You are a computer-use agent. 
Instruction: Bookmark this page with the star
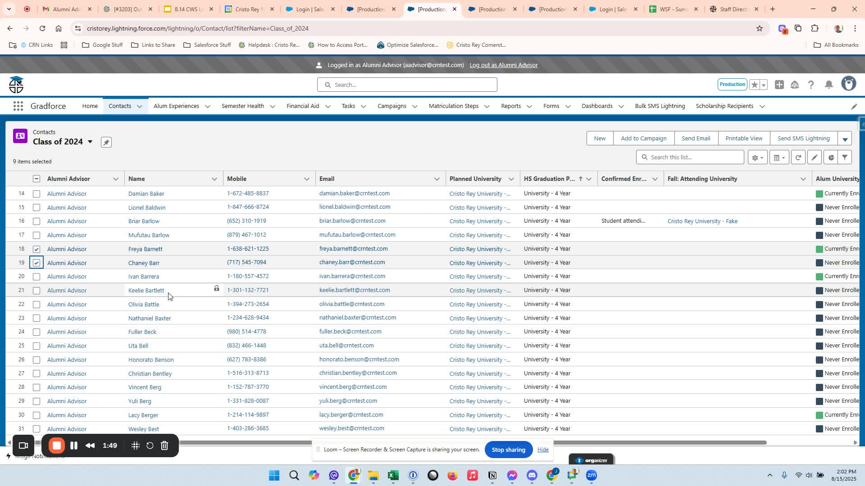(x=760, y=28)
